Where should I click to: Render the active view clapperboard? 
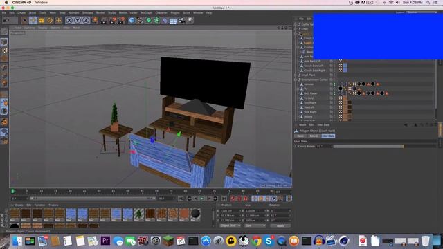[x=104, y=20]
